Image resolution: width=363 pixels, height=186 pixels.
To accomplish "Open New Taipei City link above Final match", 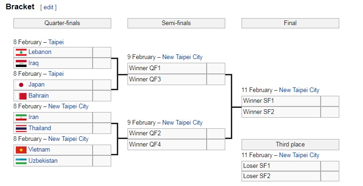I will coord(299,90).
